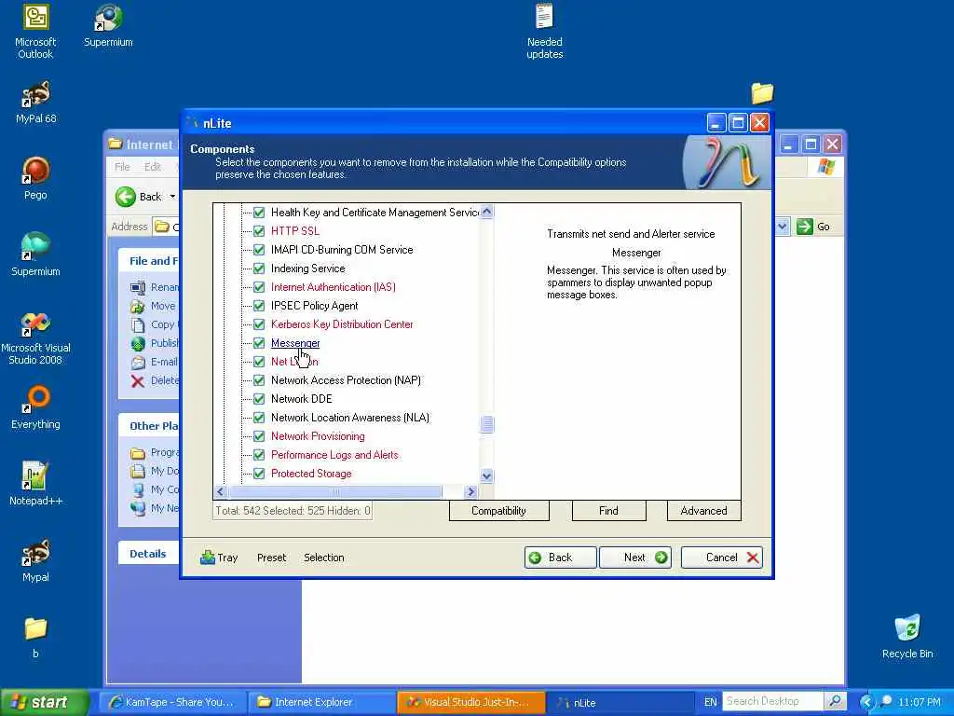Uncheck Protected Storage checkbox

click(259, 474)
